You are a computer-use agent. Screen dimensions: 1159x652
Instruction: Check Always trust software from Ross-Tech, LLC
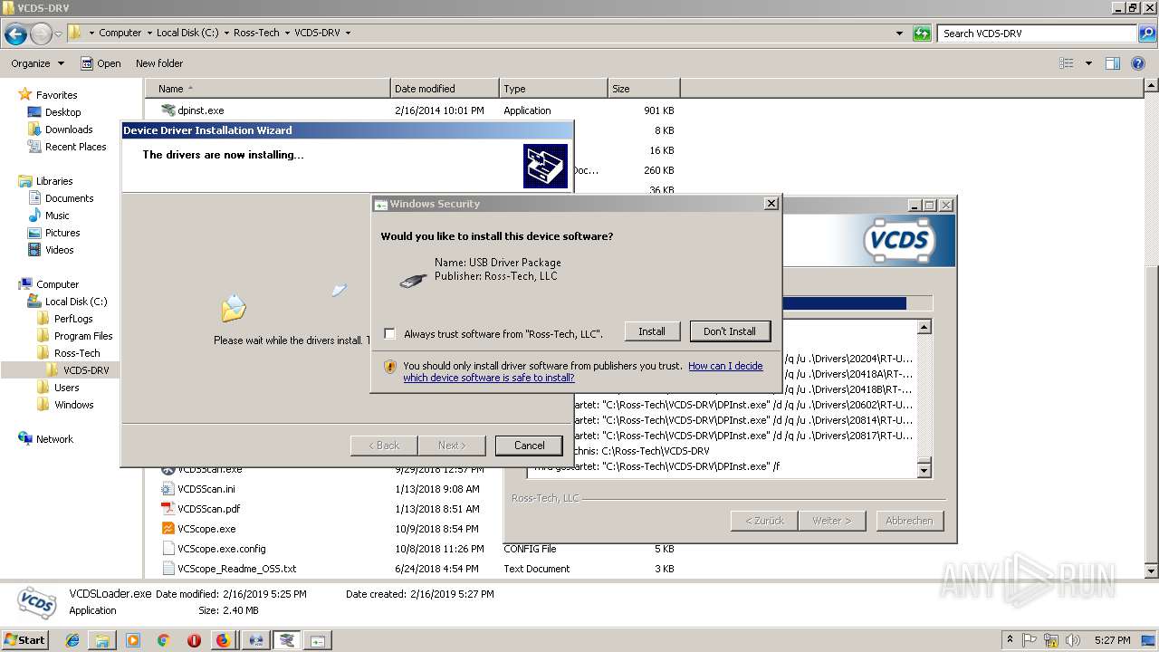point(389,334)
